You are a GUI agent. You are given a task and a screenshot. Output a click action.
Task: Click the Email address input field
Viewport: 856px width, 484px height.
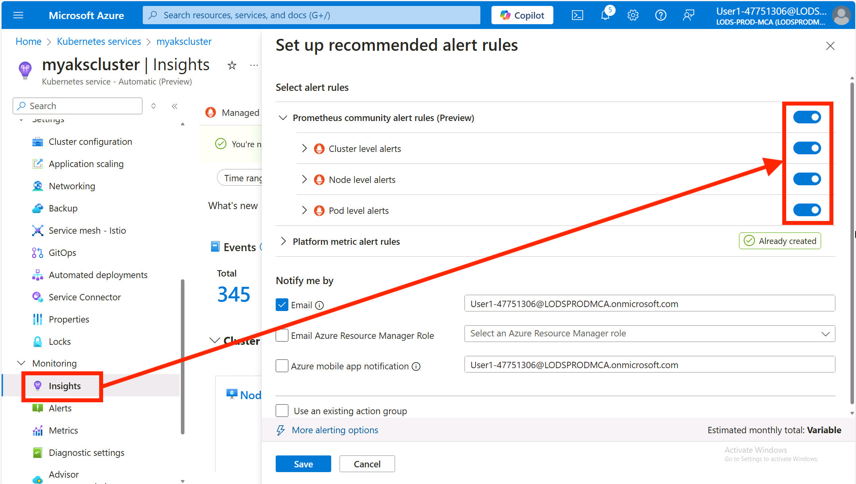coord(650,304)
